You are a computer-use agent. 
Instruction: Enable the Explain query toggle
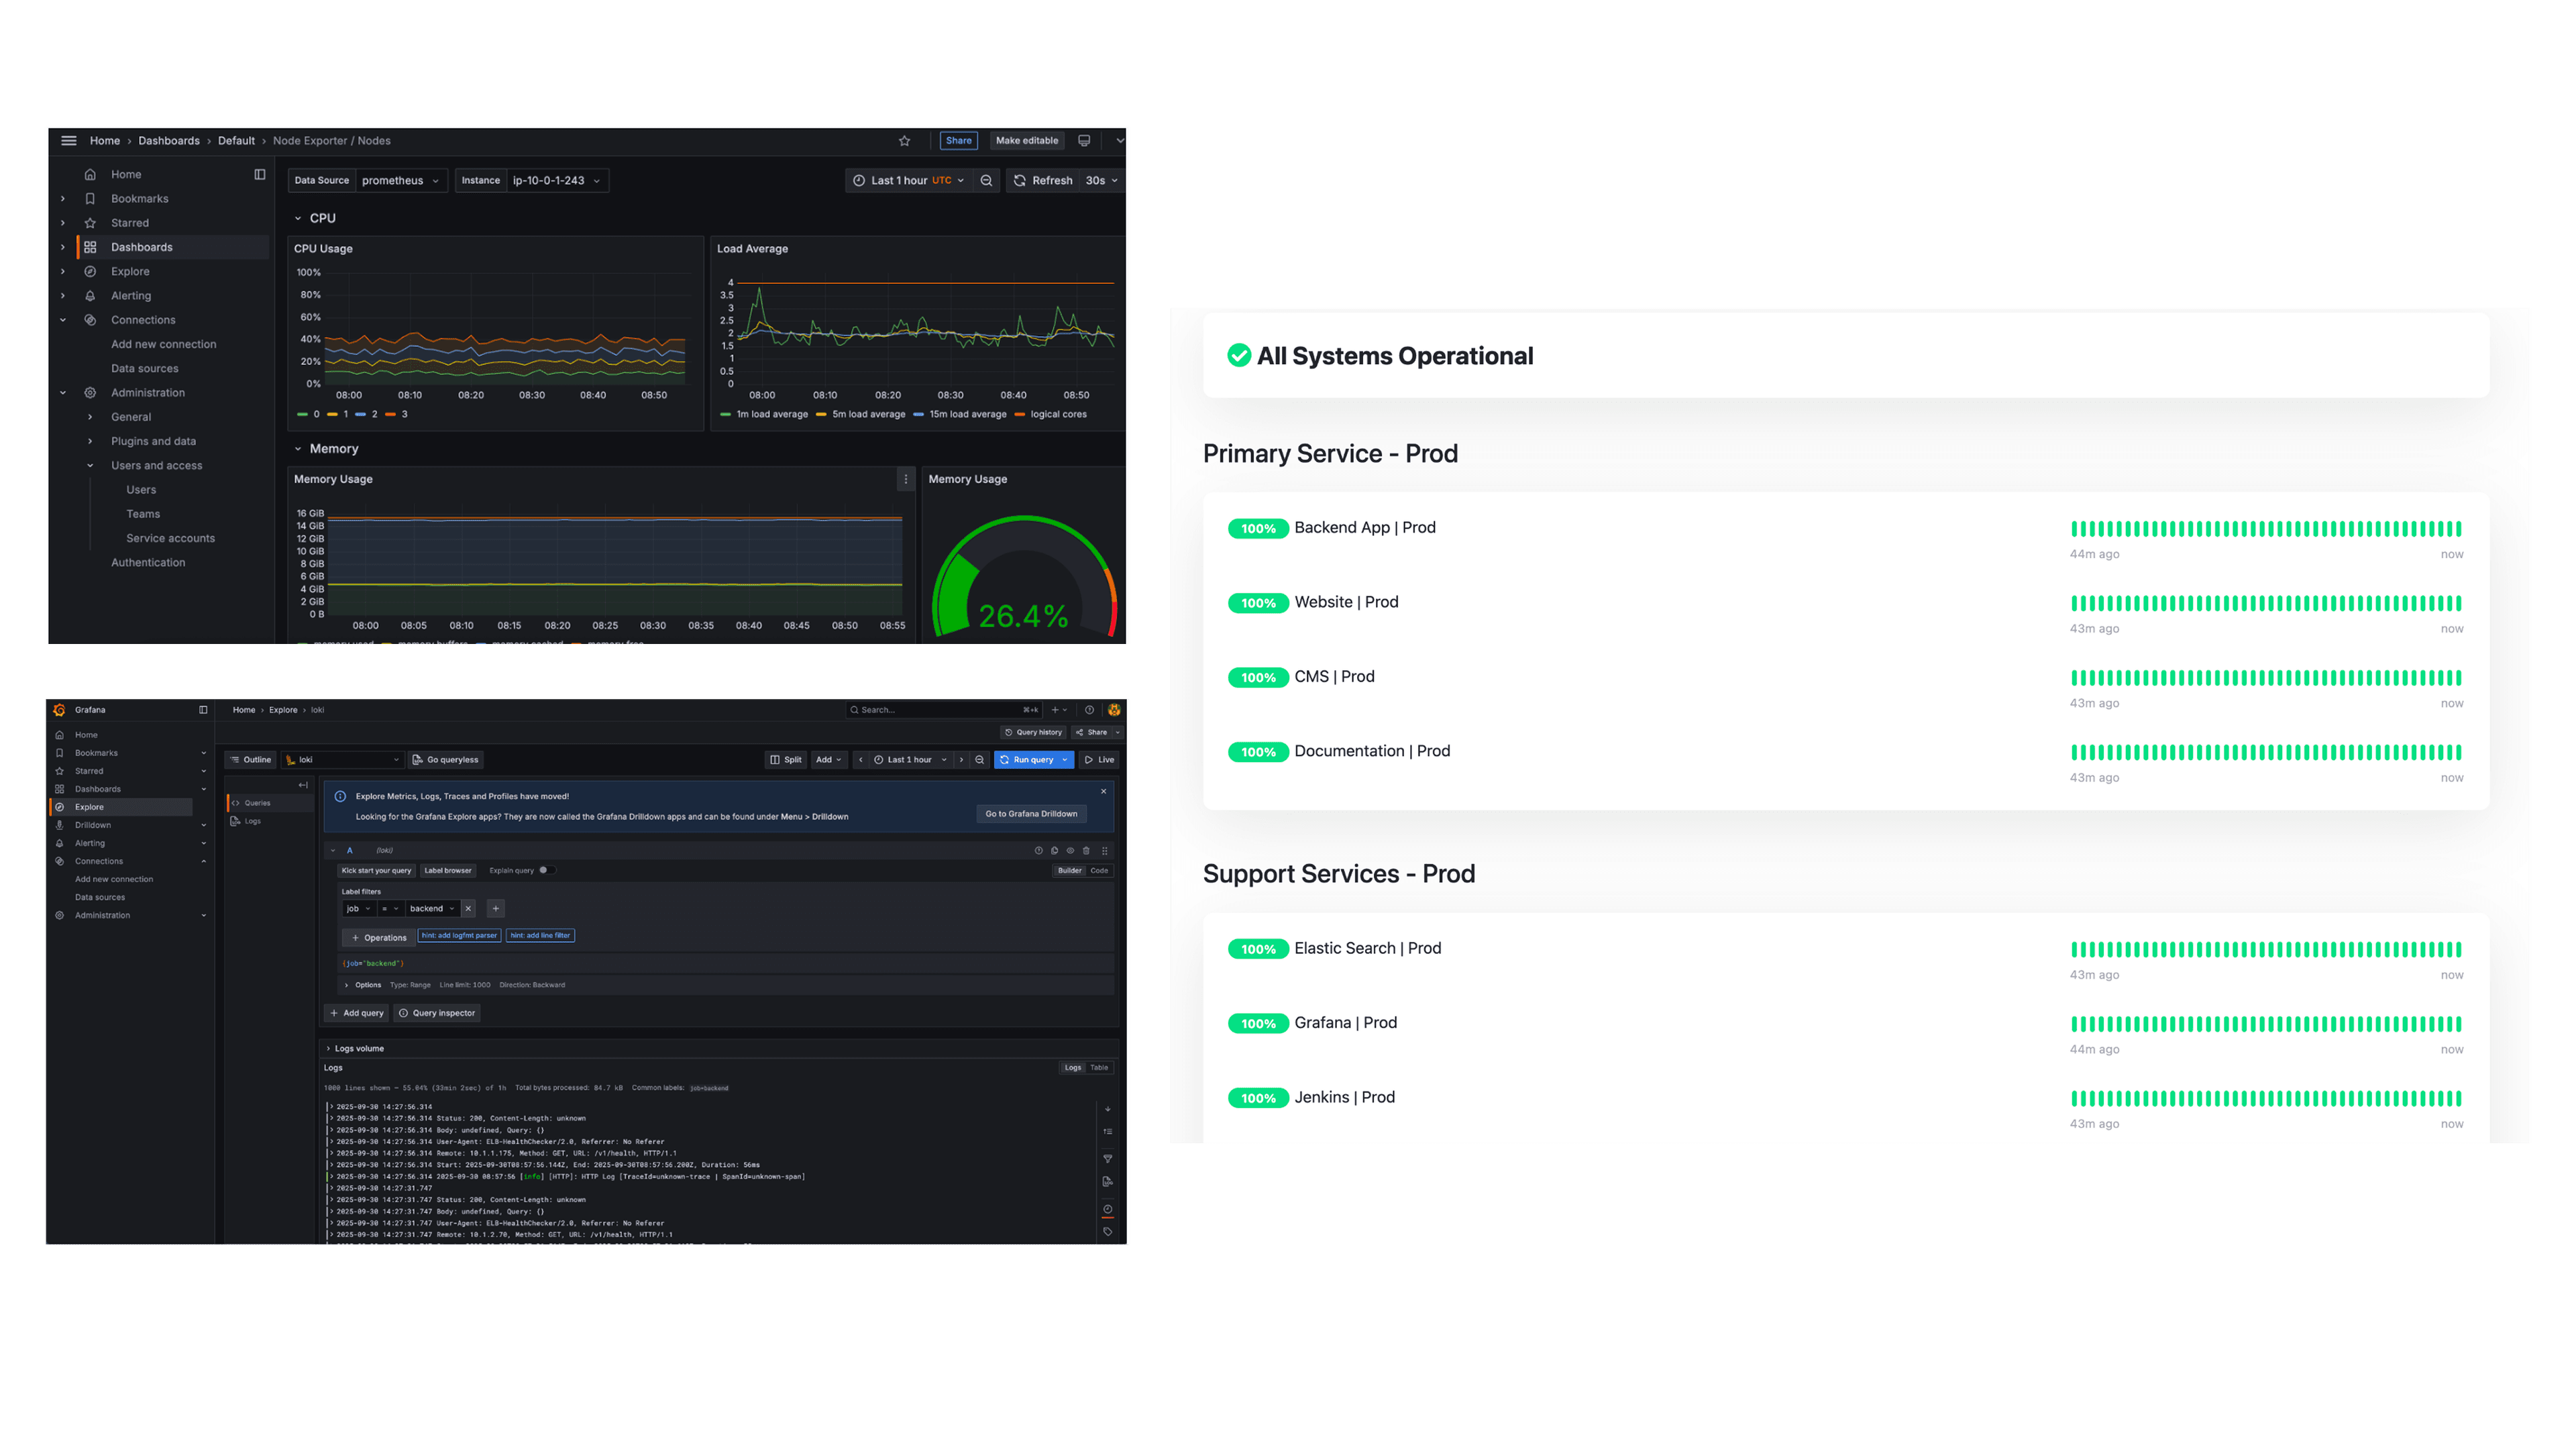click(547, 870)
